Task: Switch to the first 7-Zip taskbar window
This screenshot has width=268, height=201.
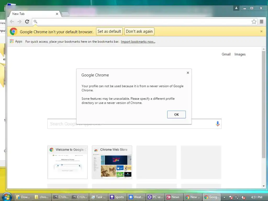Action: coord(61,197)
